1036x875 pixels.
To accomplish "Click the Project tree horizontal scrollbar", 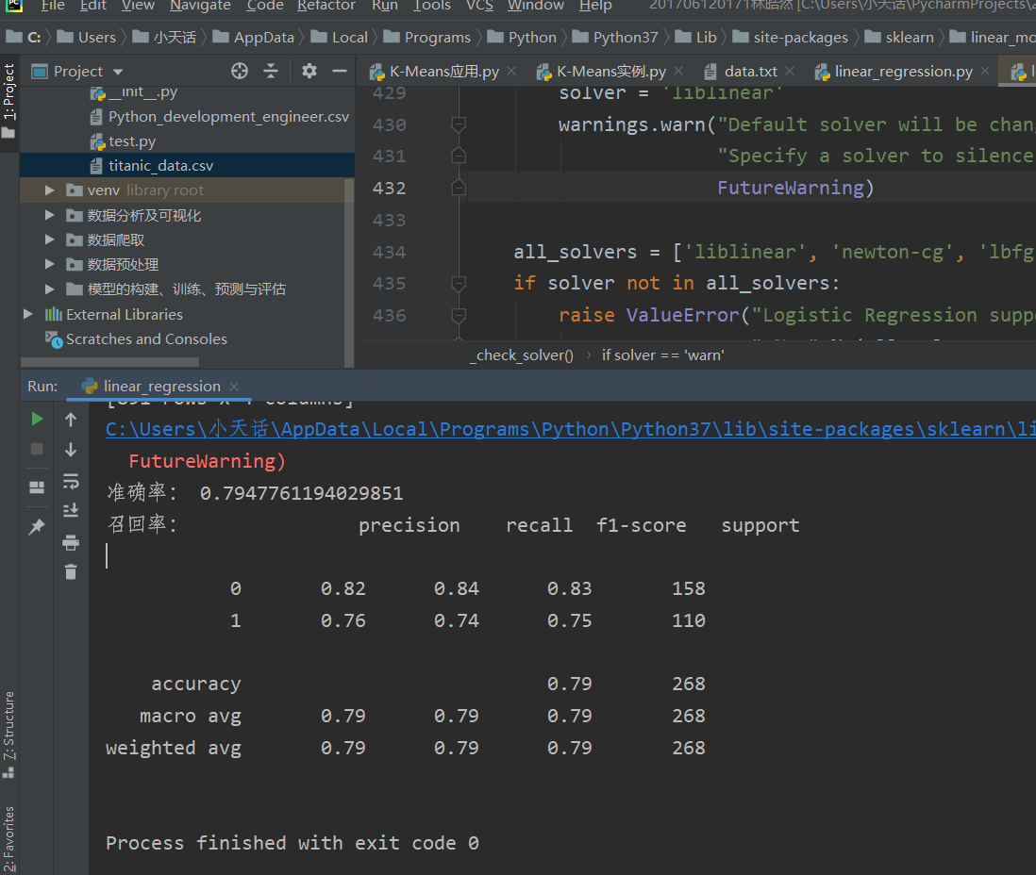I will click(109, 362).
